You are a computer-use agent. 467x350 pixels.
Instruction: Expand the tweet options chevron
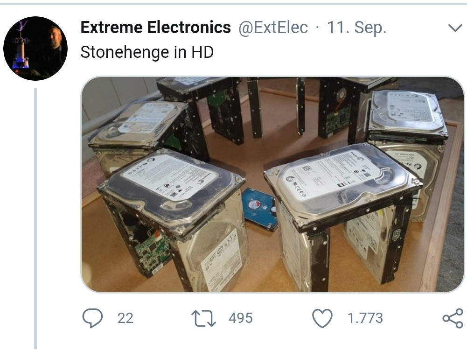click(455, 28)
